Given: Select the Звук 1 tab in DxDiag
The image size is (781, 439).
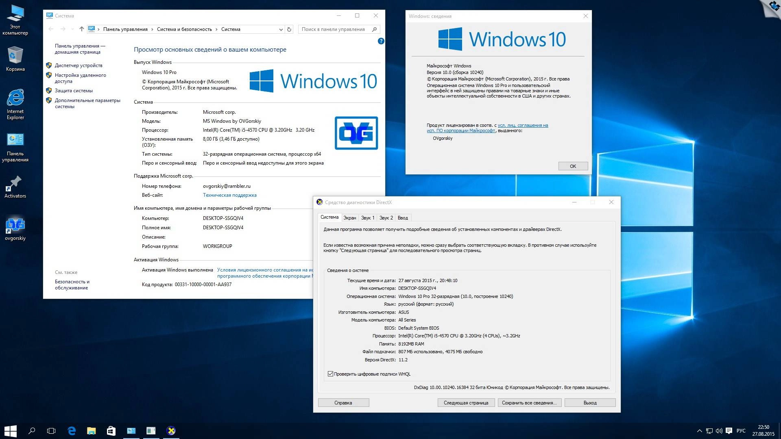Looking at the screenshot, I should pos(367,217).
